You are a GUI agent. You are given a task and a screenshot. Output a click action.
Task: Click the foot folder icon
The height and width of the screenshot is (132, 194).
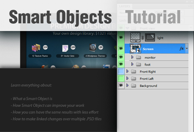pyautogui.click(x=138, y=64)
